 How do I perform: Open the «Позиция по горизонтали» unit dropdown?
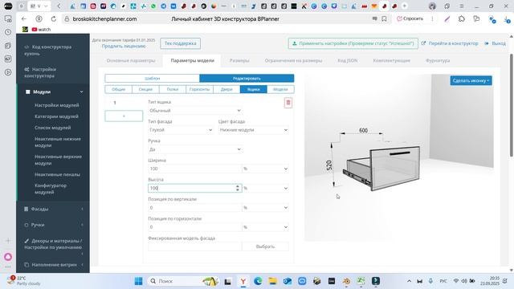265,226
